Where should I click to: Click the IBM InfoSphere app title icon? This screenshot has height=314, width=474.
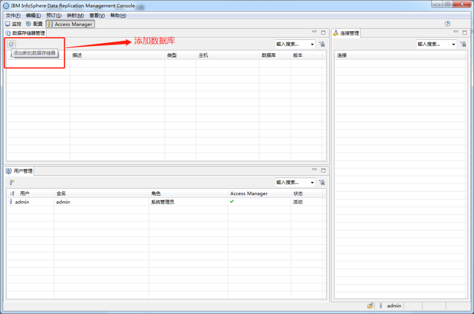pyautogui.click(x=6, y=6)
